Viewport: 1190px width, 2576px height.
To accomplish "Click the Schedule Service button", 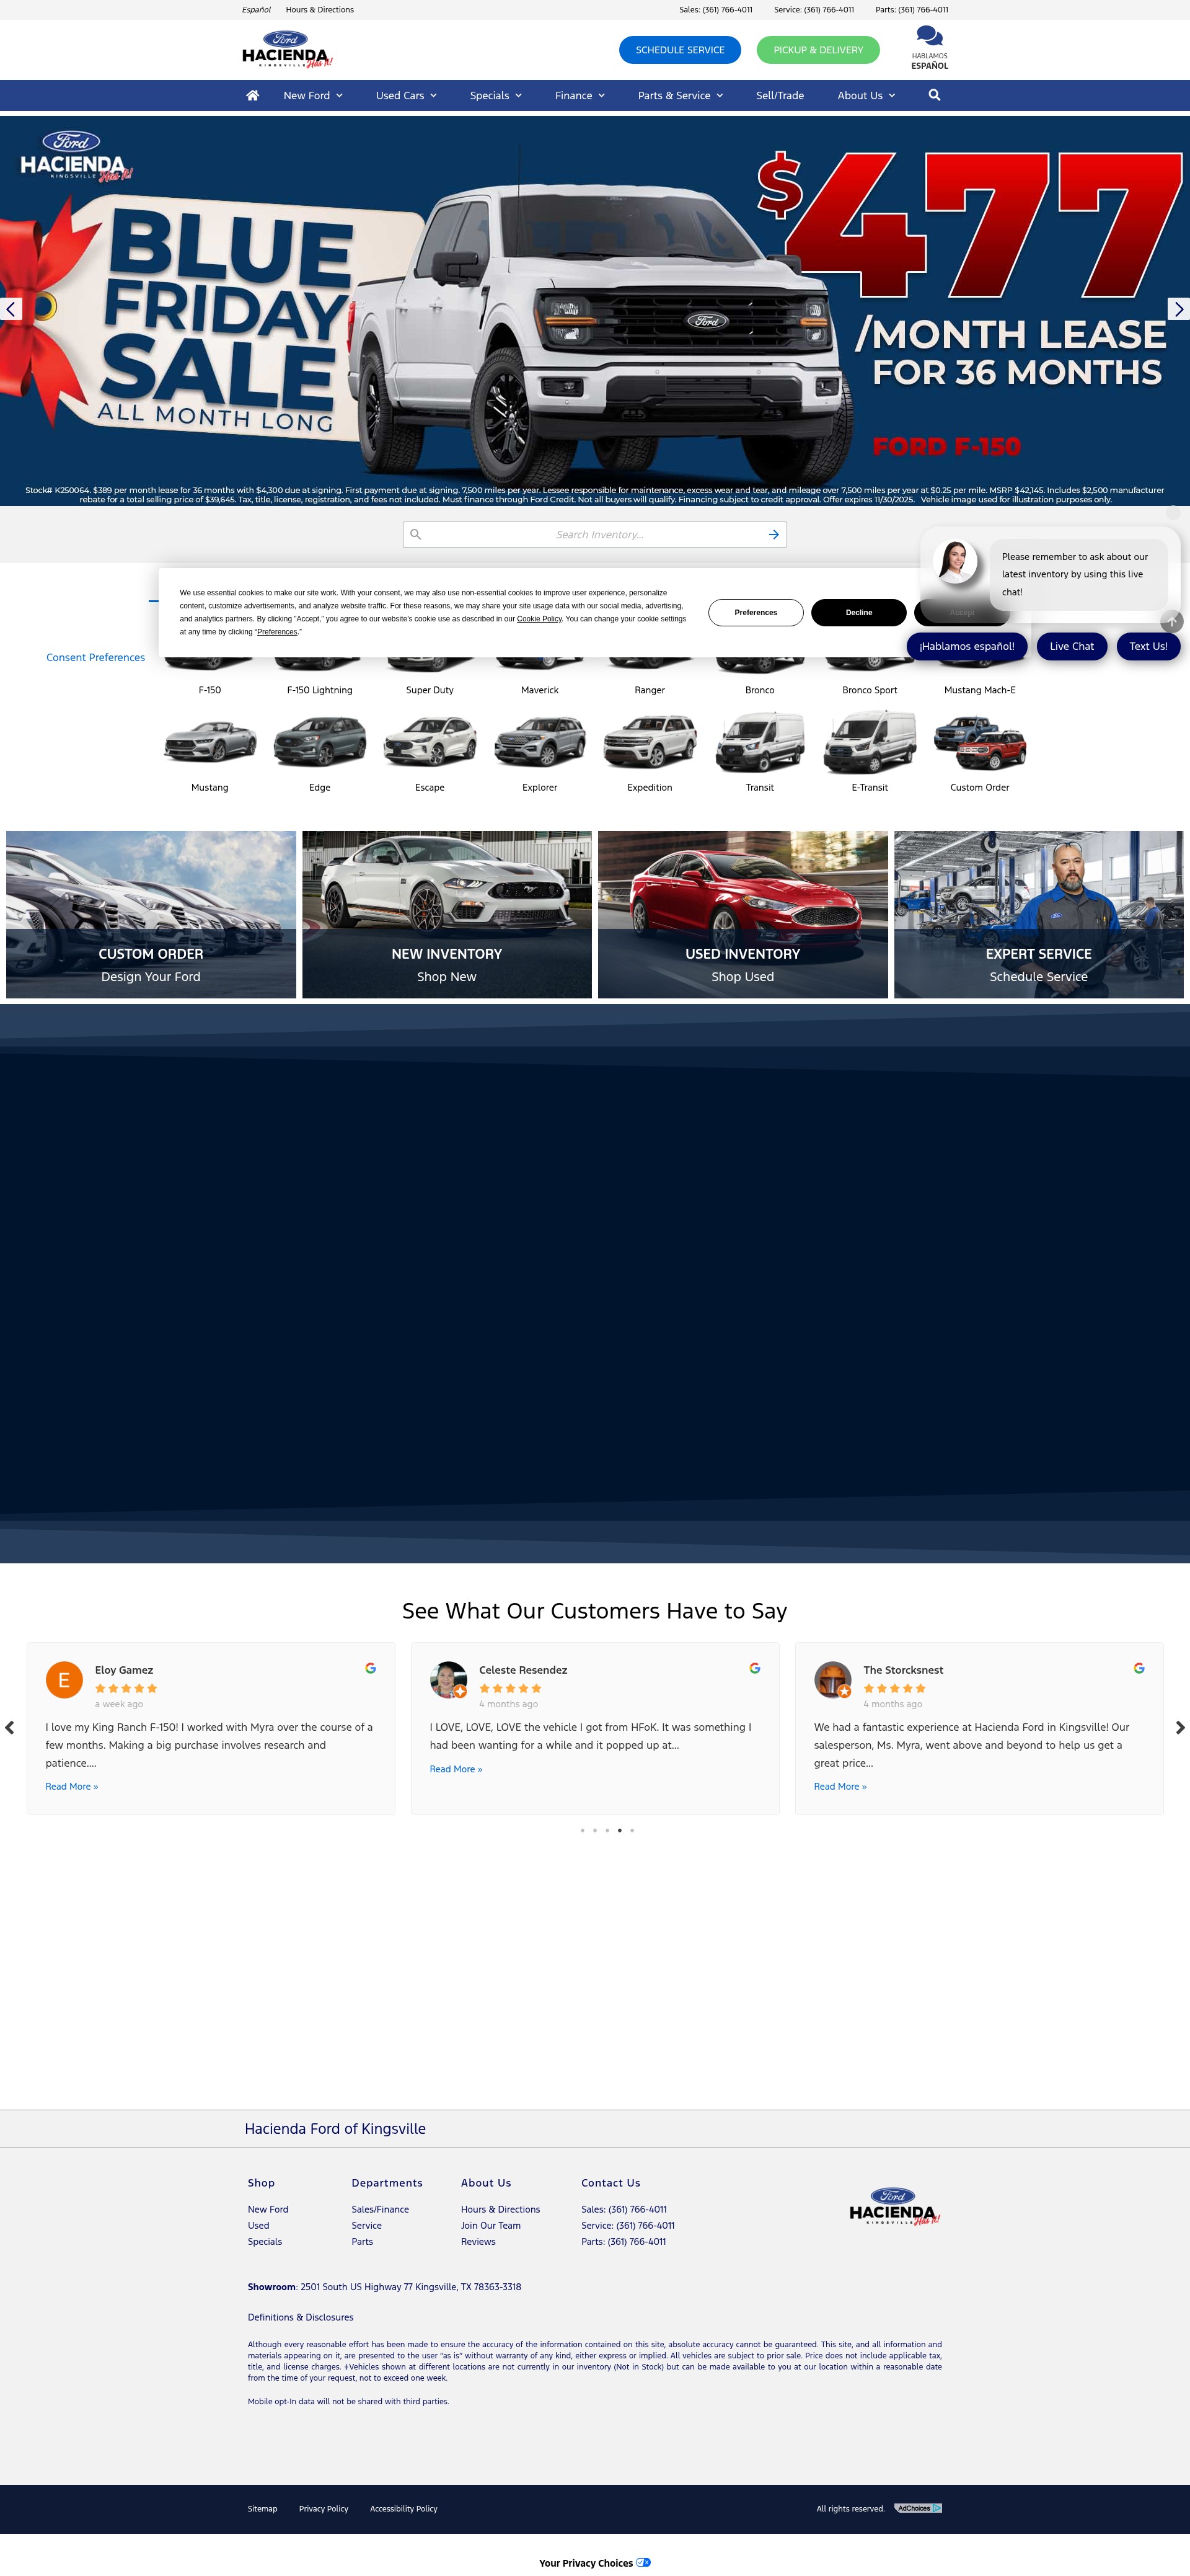I will pyautogui.click(x=681, y=50).
